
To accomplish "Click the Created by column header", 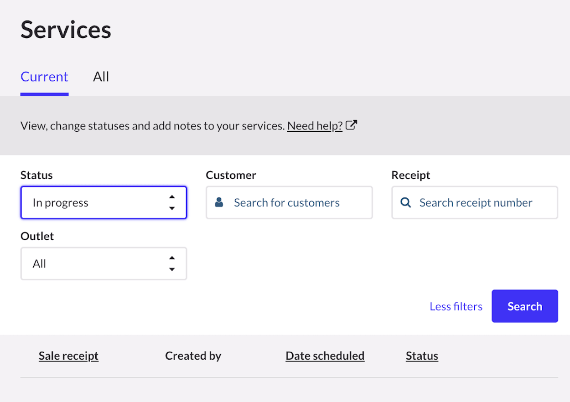I will point(193,356).
